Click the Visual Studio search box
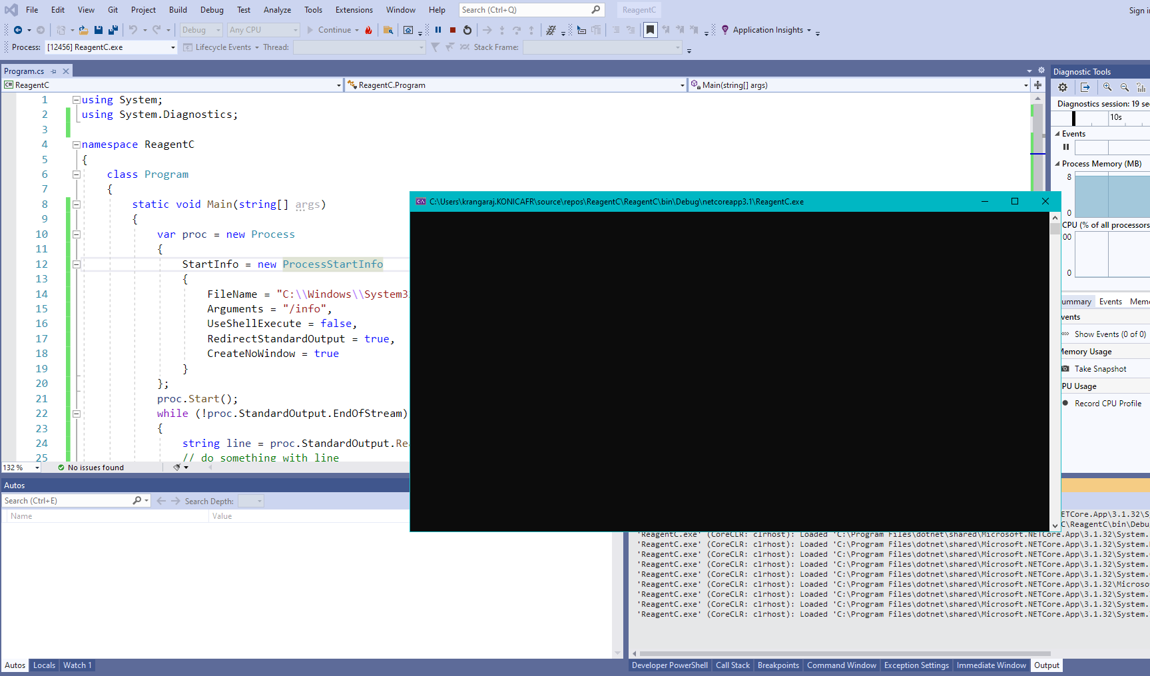This screenshot has width=1150, height=676. [x=531, y=10]
